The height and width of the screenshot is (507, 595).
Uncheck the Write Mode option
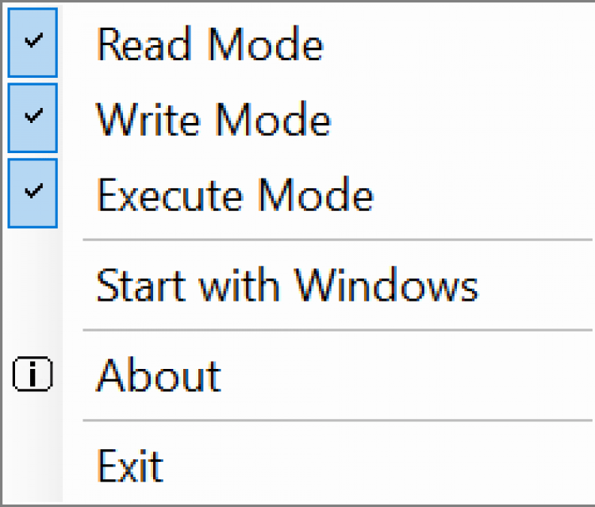[213, 120]
